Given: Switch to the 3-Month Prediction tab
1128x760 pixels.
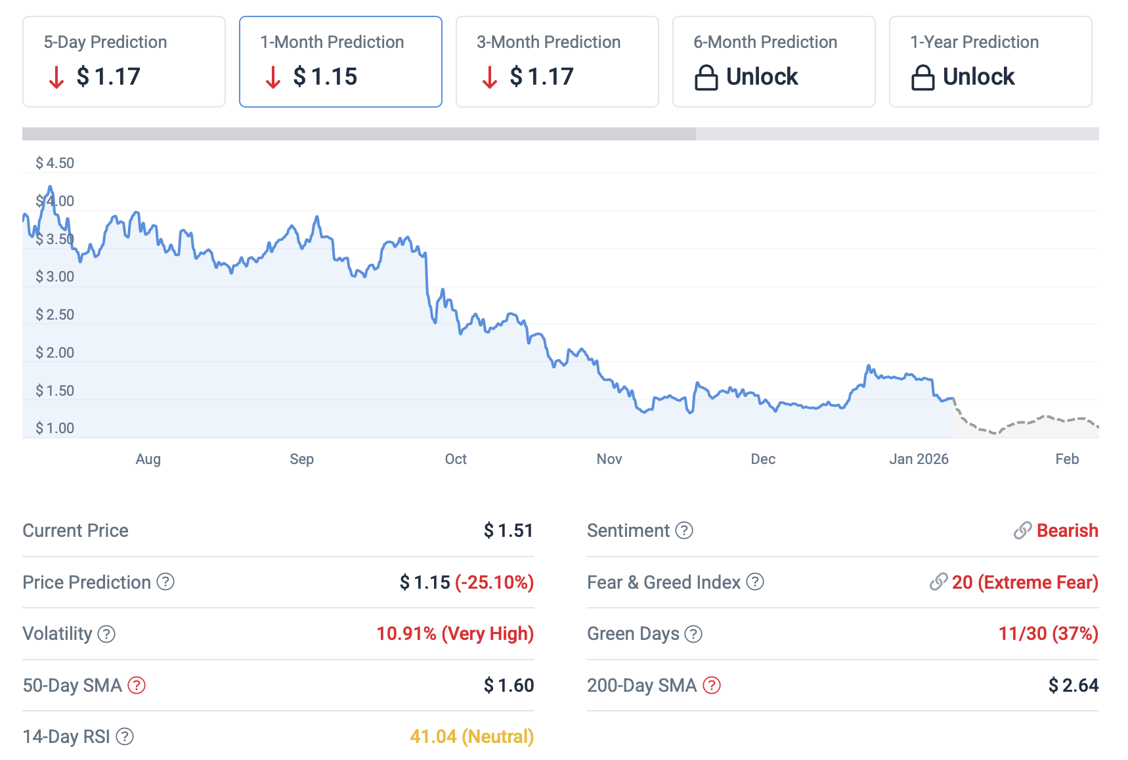Looking at the screenshot, I should (x=557, y=62).
